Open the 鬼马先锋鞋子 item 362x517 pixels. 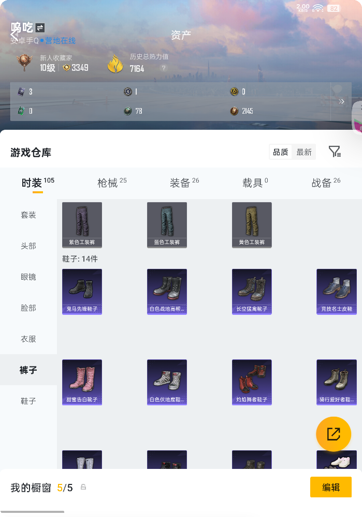coord(82,292)
